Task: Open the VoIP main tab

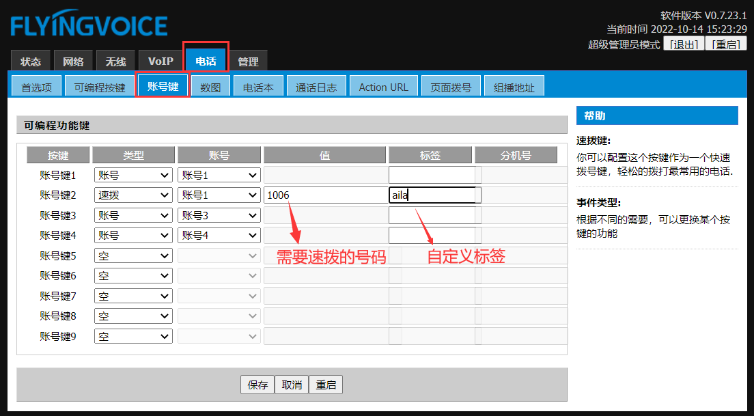Action: [x=160, y=61]
